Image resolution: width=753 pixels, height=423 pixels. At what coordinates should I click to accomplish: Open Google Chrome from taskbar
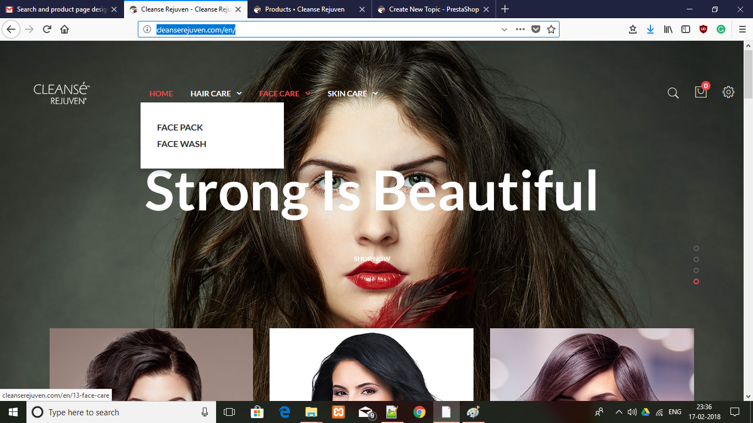419,412
